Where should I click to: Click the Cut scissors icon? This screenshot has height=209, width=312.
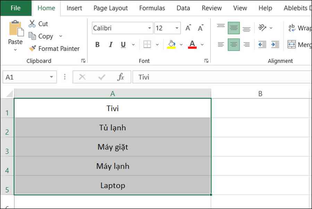(32, 24)
